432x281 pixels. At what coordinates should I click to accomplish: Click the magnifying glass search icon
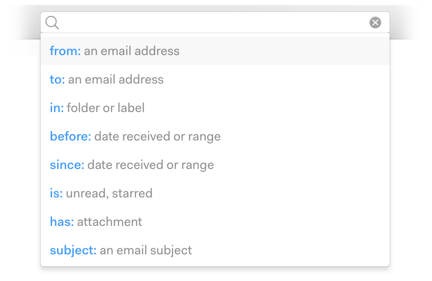[52, 22]
